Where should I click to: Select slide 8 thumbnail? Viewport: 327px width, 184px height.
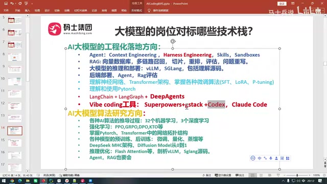click(15, 57)
